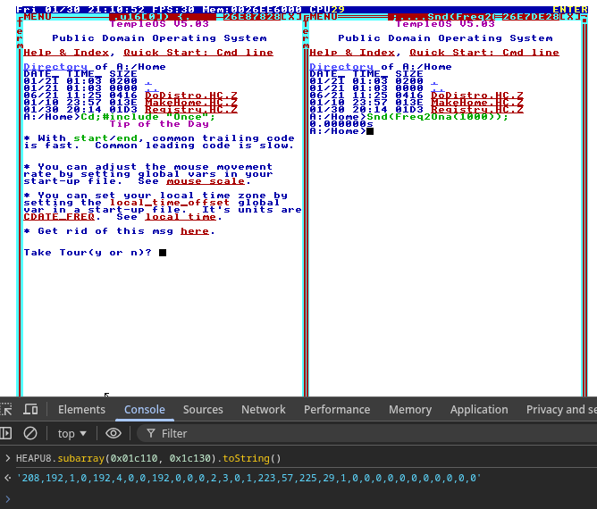Viewport: 597px width, 509px height.
Task: Open the Application tab
Action: click(479, 410)
